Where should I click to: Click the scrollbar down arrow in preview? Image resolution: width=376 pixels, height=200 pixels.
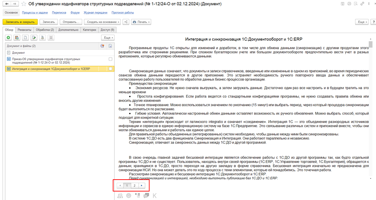[x=371, y=178]
